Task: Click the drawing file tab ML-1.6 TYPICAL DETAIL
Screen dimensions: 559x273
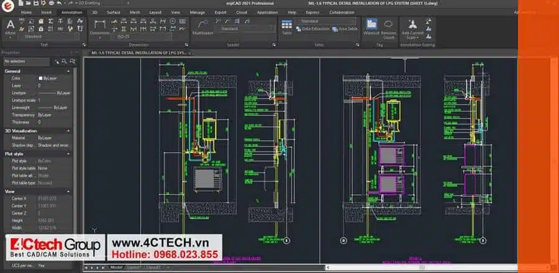Action: click(x=140, y=53)
